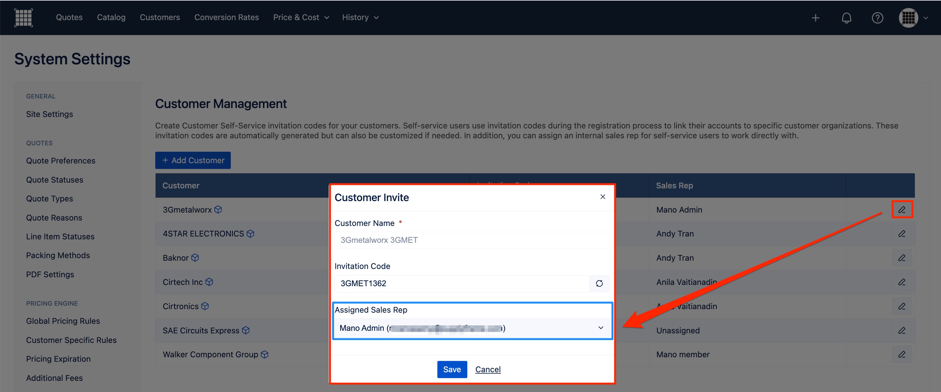Click app grid logo in top-left

[23, 18]
